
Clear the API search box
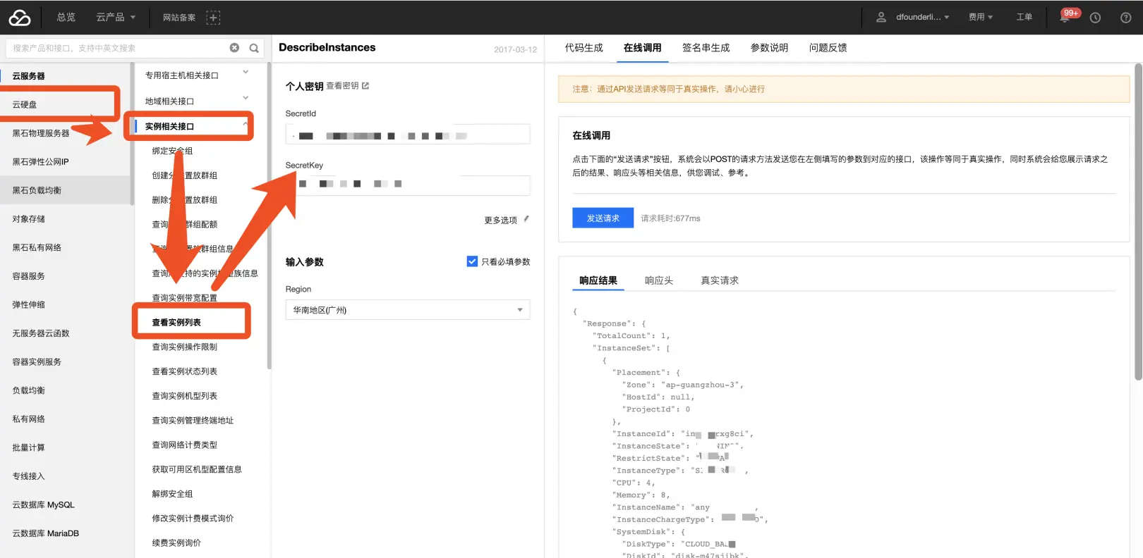[234, 48]
